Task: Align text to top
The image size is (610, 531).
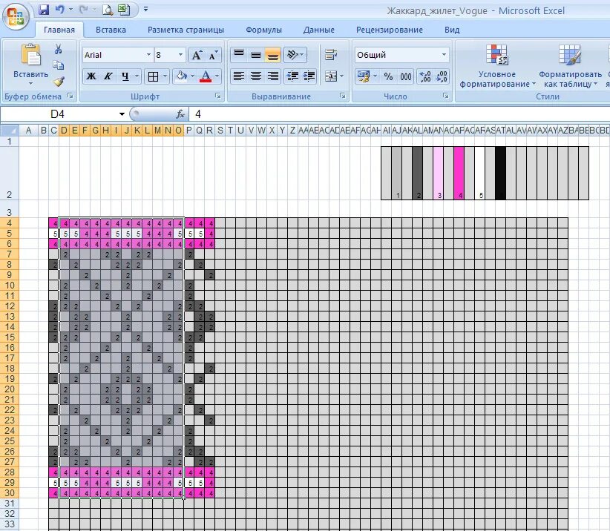Action: (x=239, y=55)
